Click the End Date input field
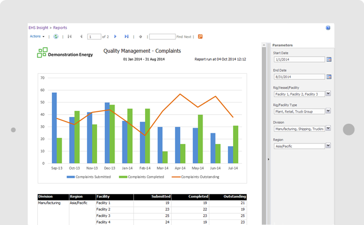Viewport: 364px width, 225px height. [x=299, y=77]
